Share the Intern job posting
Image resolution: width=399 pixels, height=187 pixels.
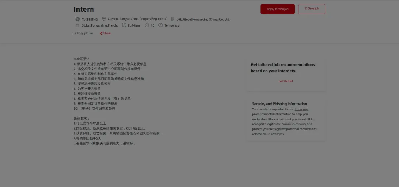click(x=105, y=33)
